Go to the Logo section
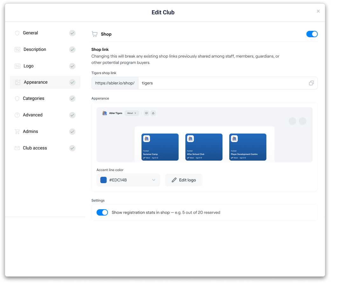Viewport: 345px width, 283px height. tap(45, 66)
